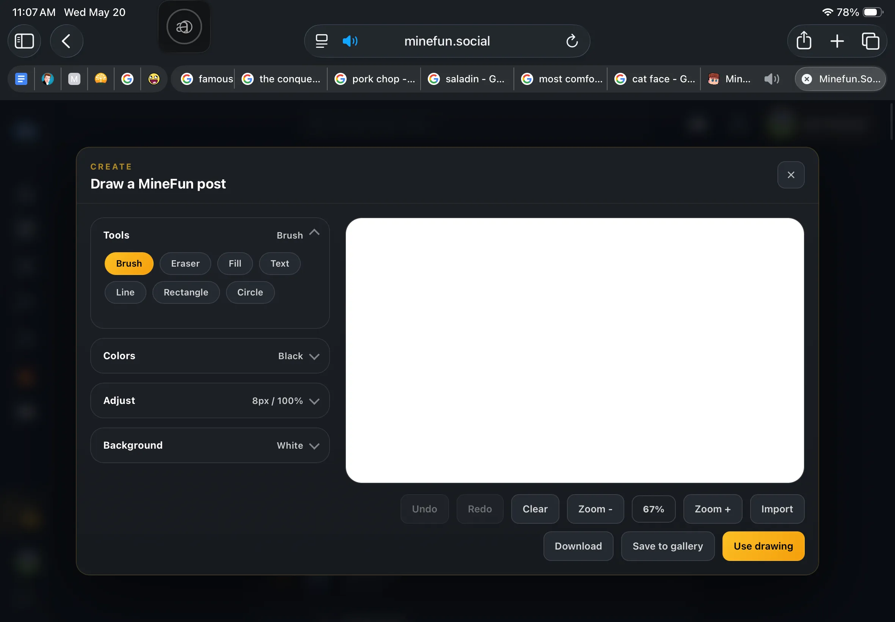Click the white drawing canvas

575,351
